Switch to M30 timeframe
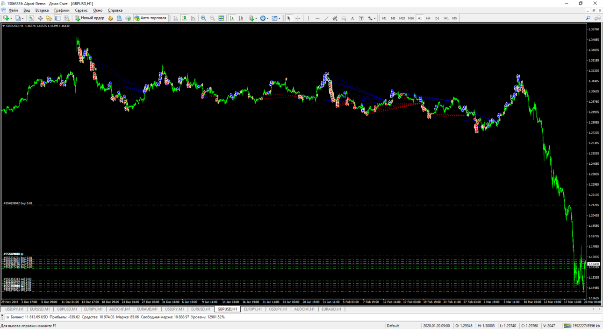The height and width of the screenshot is (329, 603). click(411, 18)
